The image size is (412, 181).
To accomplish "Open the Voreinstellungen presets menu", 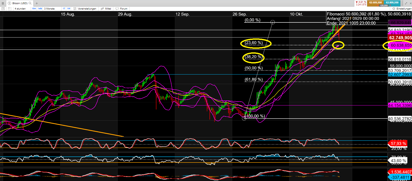I will (85, 9).
